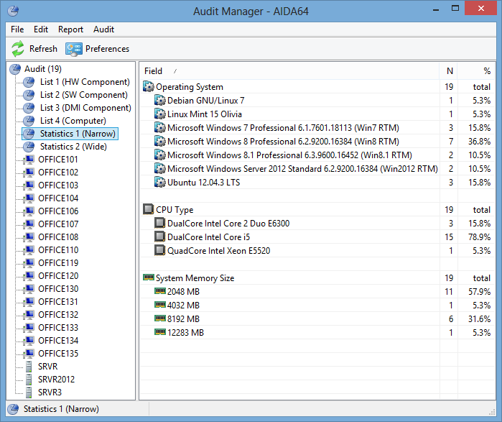Click the SRVR2012 server icon

point(28,380)
